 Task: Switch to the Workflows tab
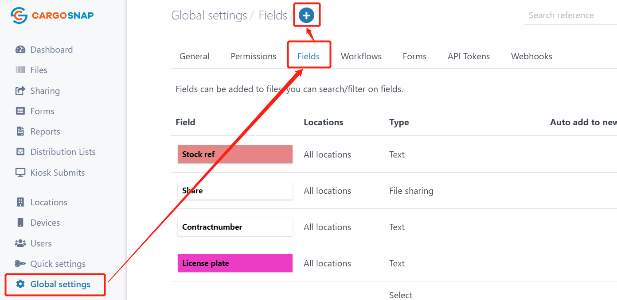[361, 56]
